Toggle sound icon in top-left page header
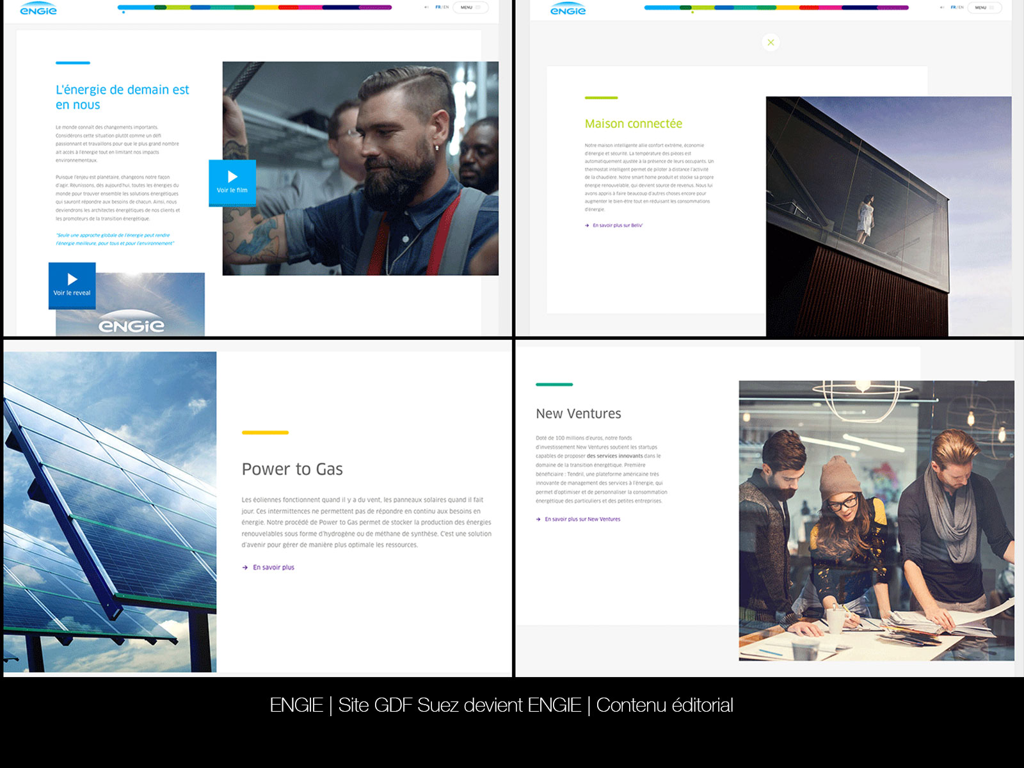 [x=426, y=7]
